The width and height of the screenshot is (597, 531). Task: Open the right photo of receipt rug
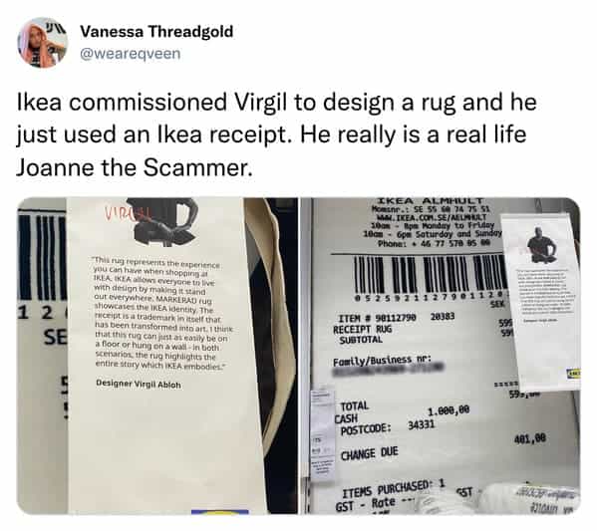441,356
